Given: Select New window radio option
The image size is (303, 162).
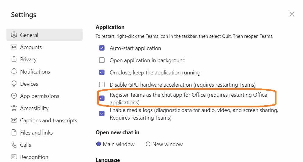Looking at the screenshot, I should (148, 144).
